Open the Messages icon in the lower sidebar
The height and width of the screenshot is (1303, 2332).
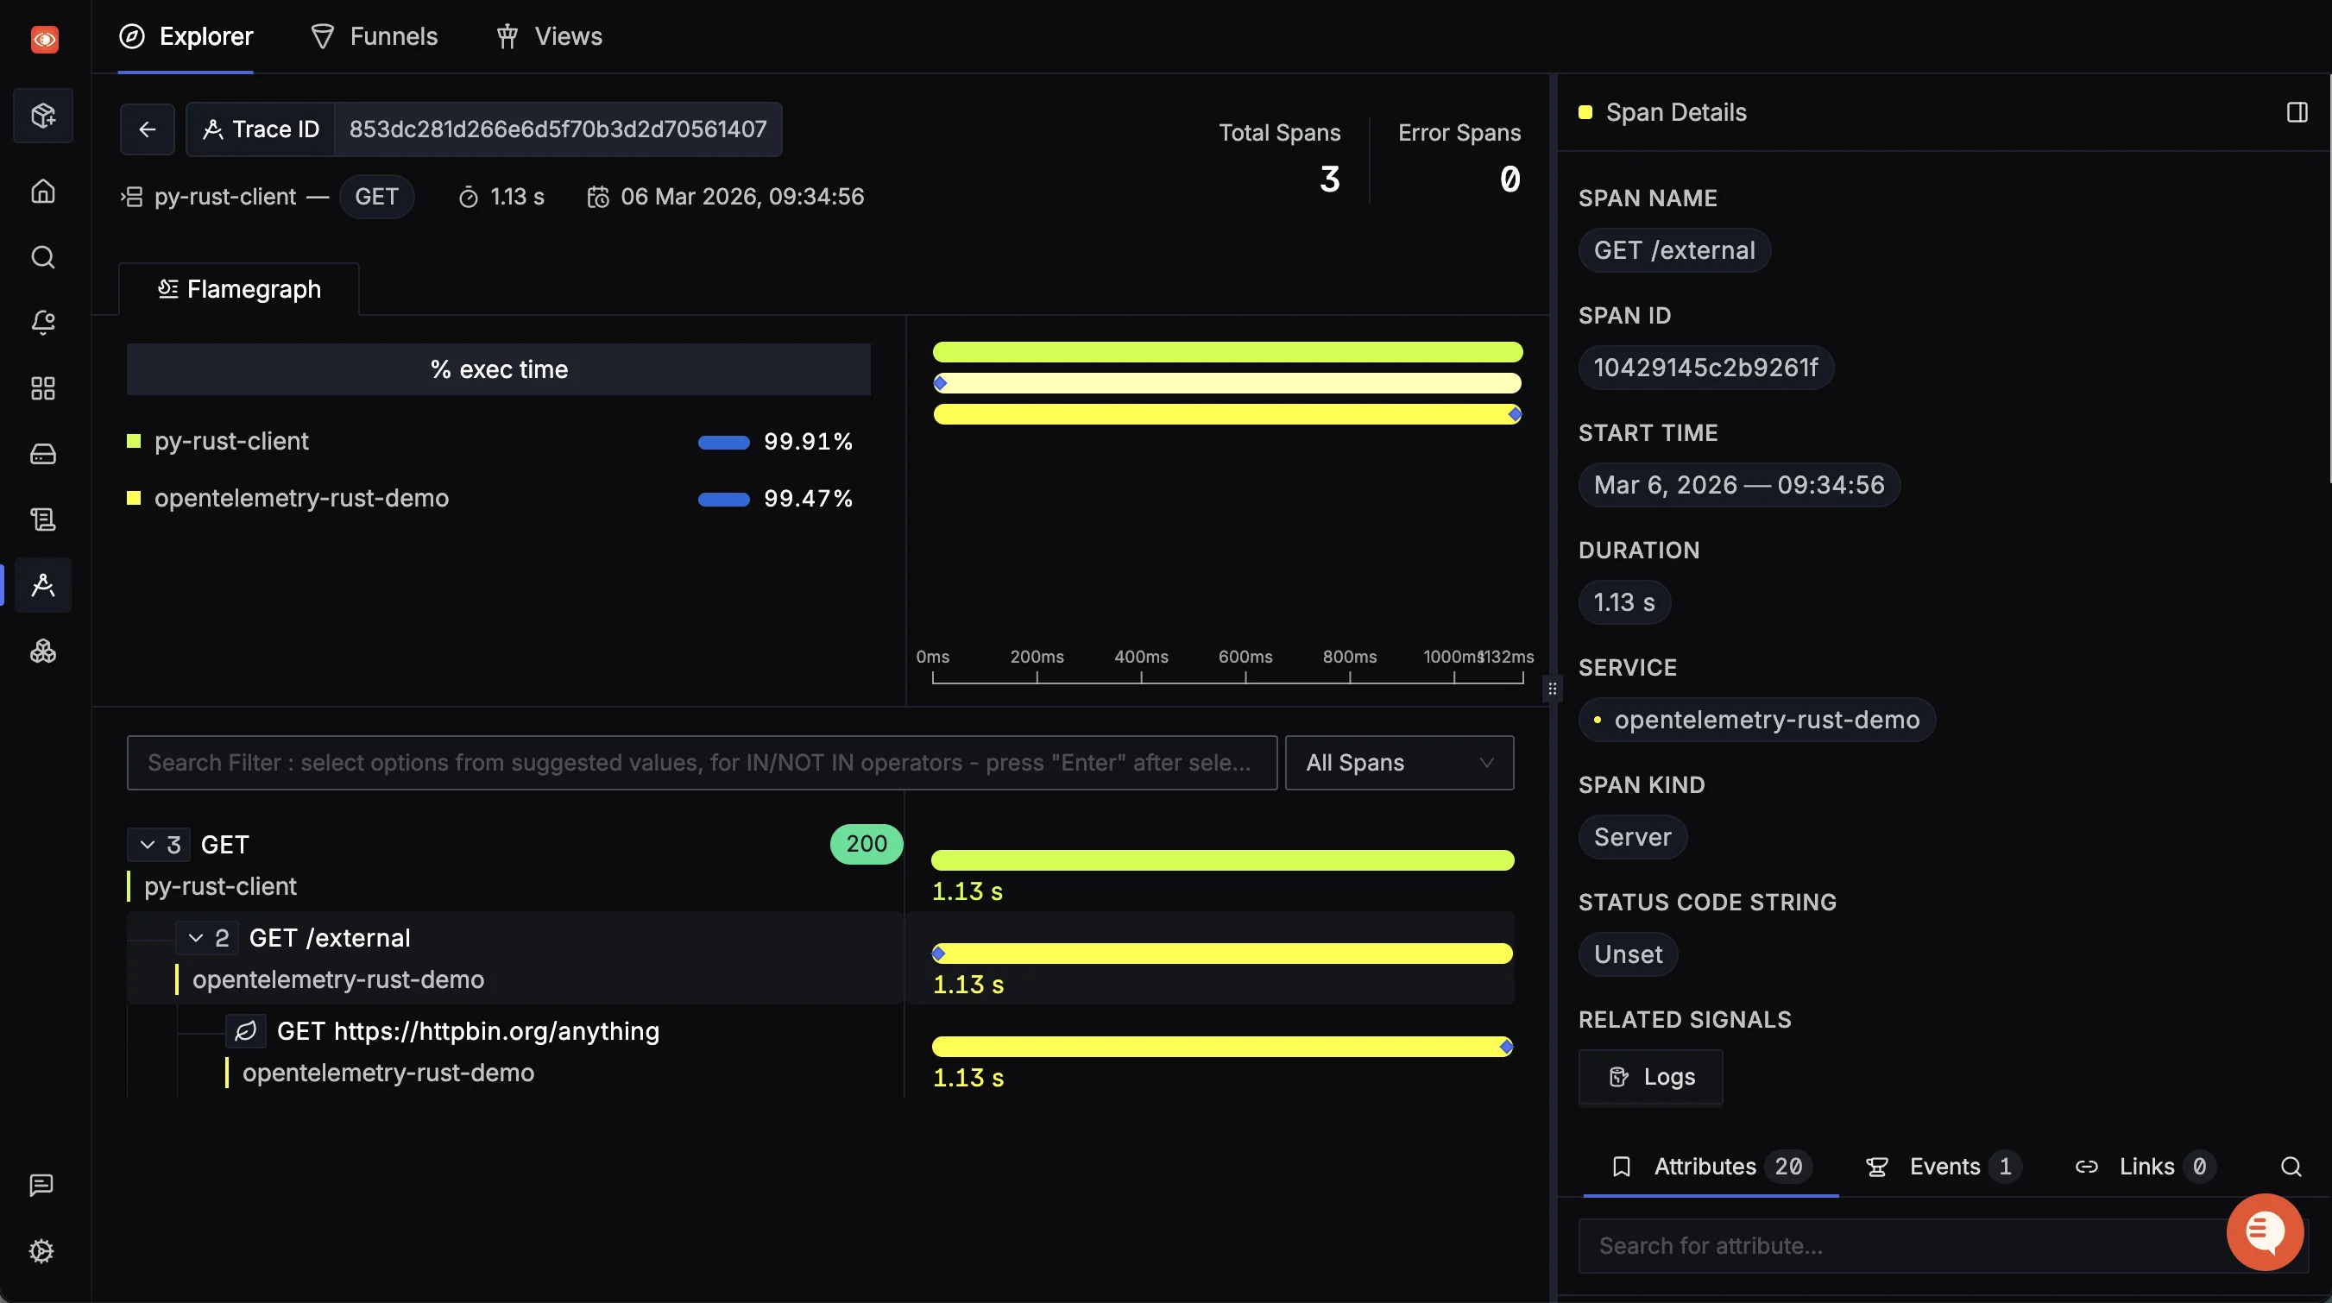click(41, 1185)
